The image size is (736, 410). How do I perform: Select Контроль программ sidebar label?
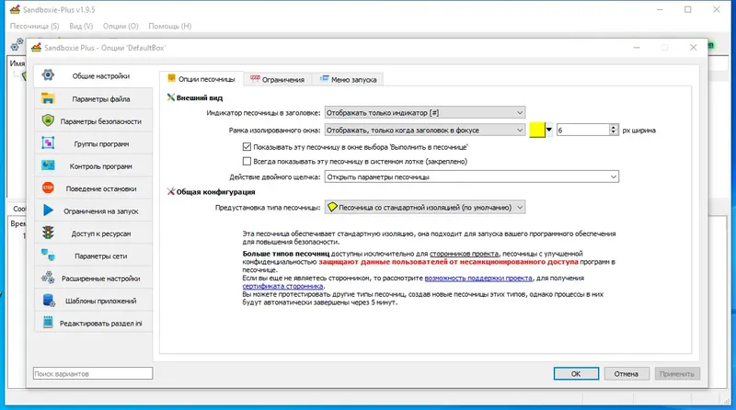tap(101, 166)
